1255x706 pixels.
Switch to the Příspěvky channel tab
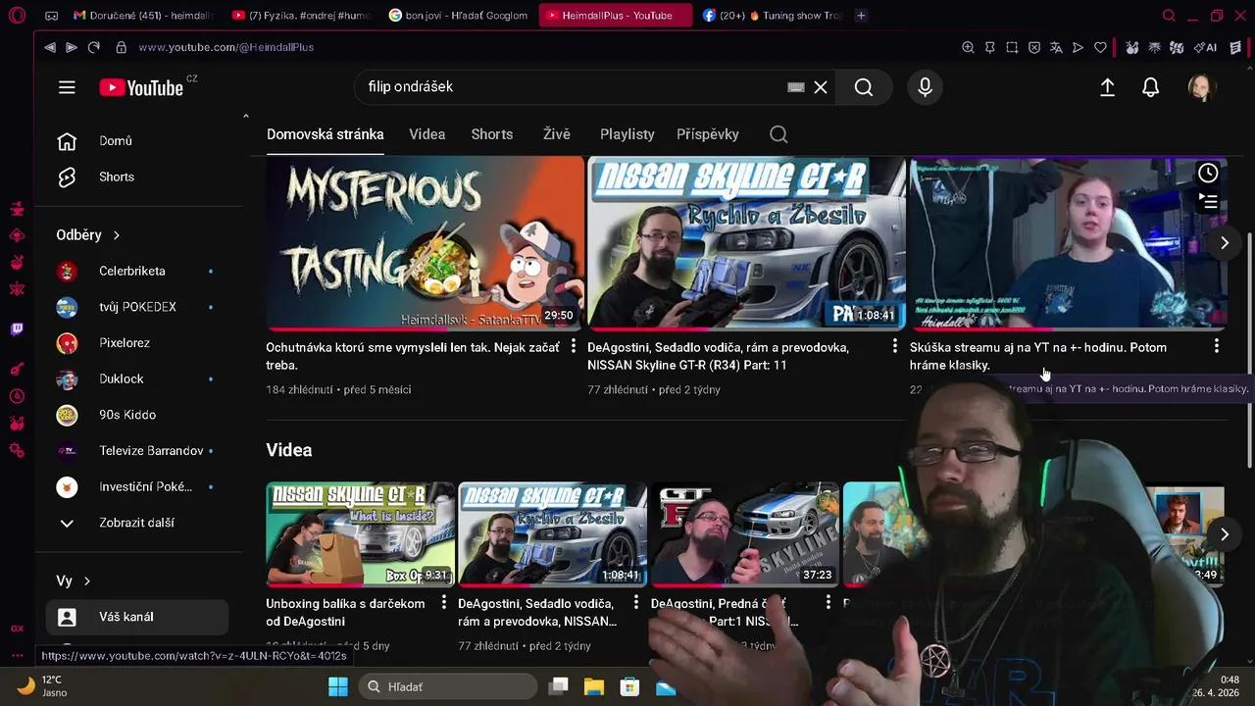click(x=708, y=134)
